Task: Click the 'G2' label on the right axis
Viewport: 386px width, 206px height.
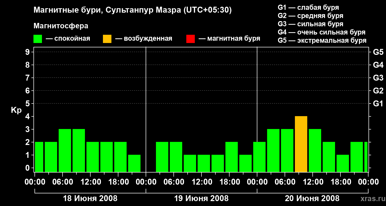Action: click(378, 91)
